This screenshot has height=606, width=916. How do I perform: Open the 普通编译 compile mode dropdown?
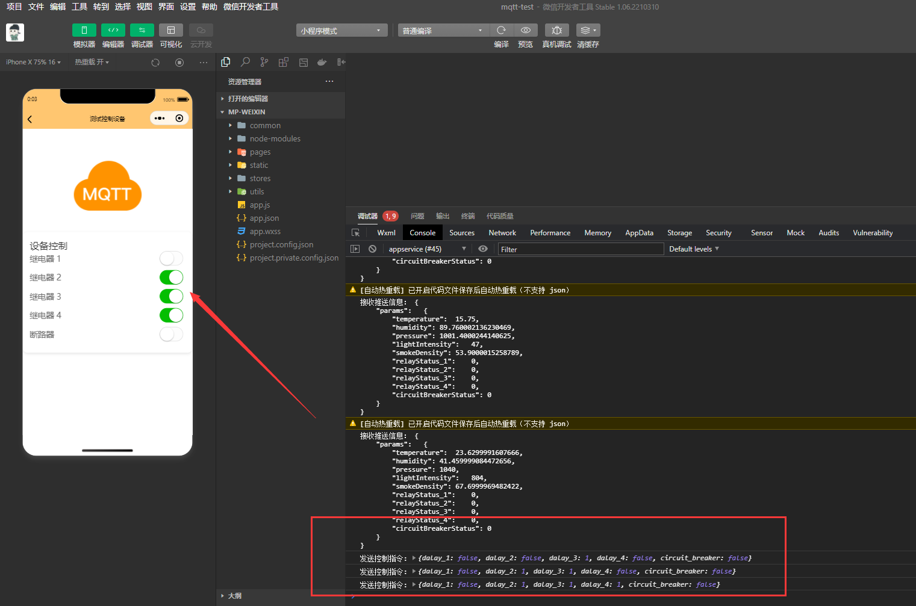(x=442, y=31)
